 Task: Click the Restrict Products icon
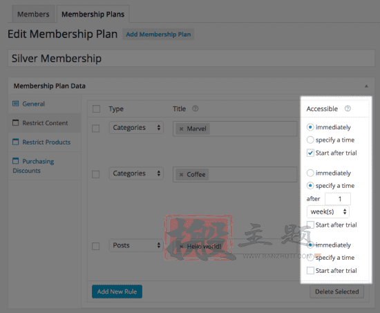(x=15, y=142)
